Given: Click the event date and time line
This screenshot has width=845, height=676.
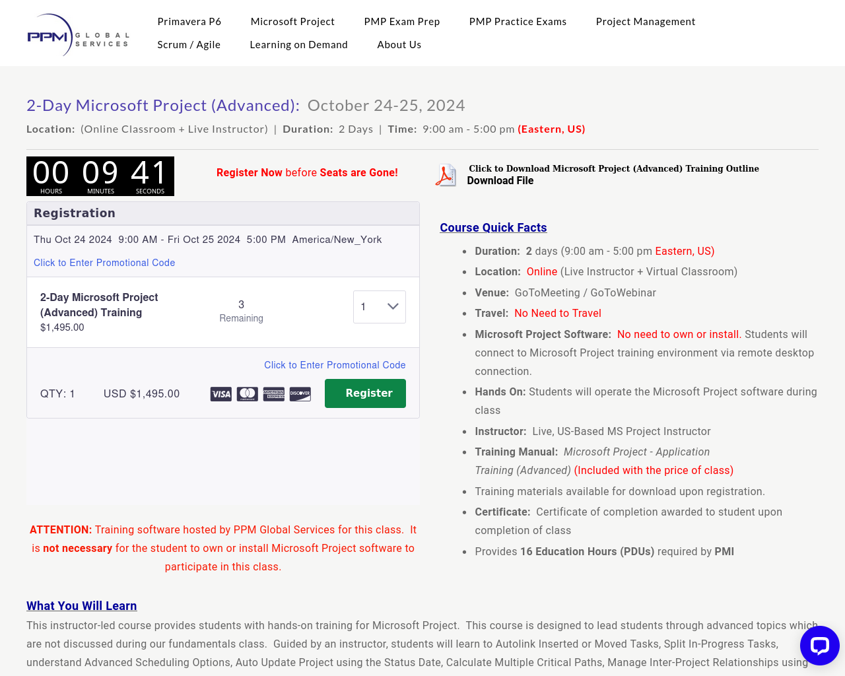Looking at the screenshot, I should point(208,240).
